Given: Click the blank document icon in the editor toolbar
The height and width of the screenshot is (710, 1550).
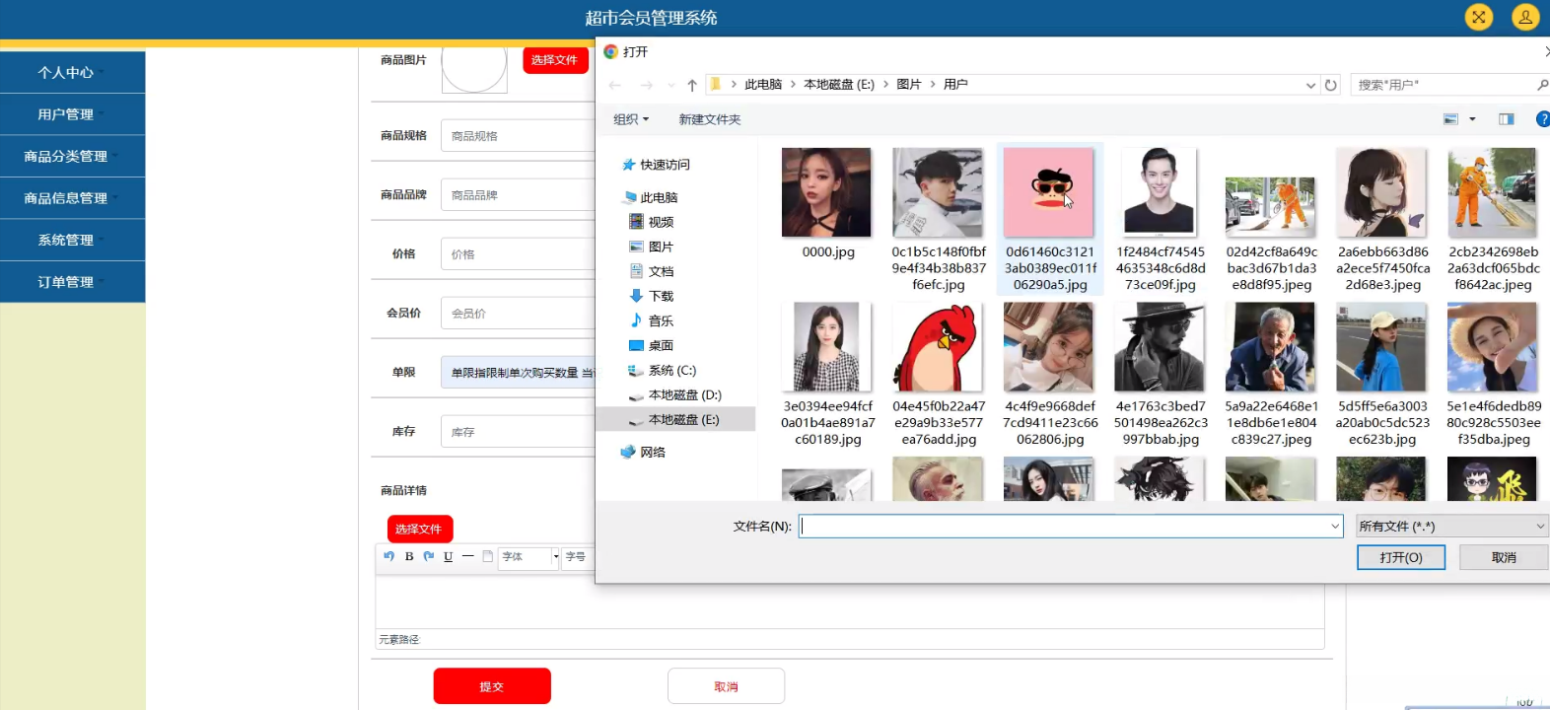Looking at the screenshot, I should click(487, 556).
